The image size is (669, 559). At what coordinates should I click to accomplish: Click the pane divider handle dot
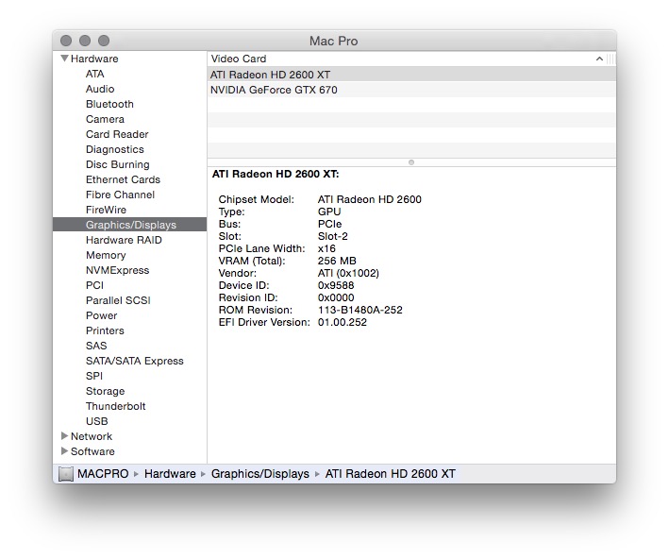pyautogui.click(x=411, y=162)
